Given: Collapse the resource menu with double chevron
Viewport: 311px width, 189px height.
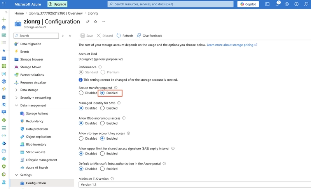Looking at the screenshot, I should click(70, 36).
